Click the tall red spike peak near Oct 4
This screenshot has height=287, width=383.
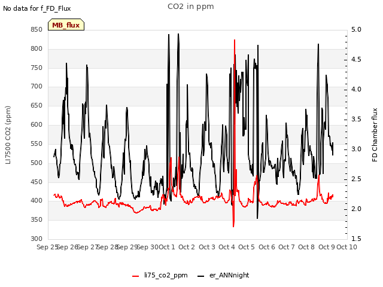235,40
